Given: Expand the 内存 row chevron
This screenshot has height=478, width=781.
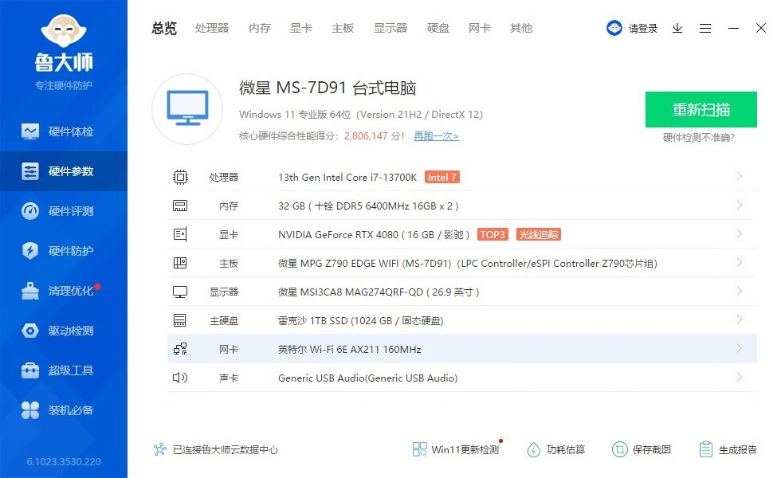Looking at the screenshot, I should (740, 206).
